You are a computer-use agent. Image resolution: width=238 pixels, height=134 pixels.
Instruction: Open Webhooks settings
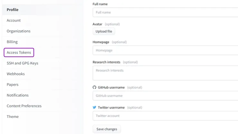(16, 74)
